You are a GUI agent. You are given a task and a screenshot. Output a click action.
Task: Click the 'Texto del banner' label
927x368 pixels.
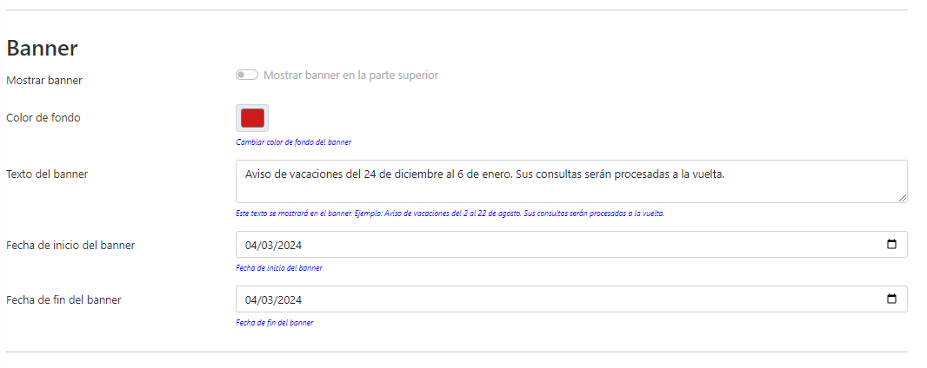[47, 174]
